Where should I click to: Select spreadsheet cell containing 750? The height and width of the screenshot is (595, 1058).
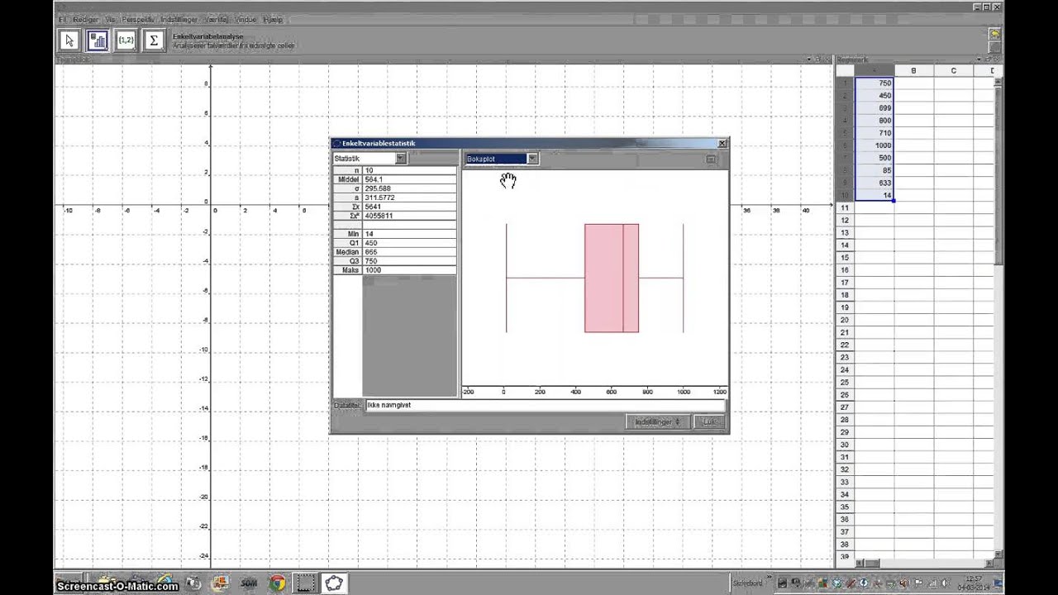tap(875, 83)
